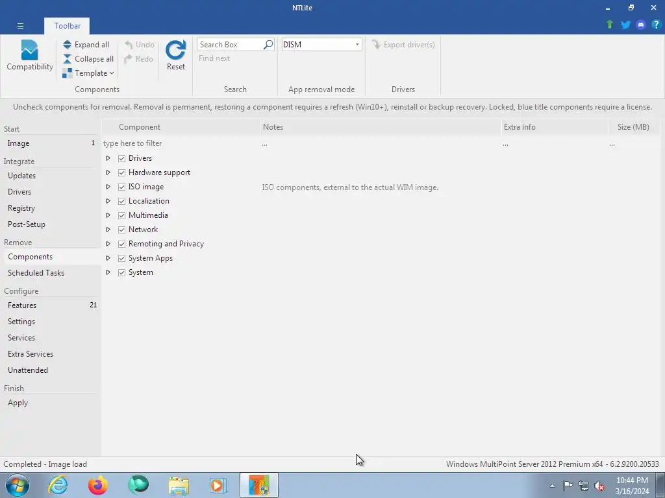665x498 pixels.
Task: Open the Compatibility tool
Action: (x=30, y=55)
